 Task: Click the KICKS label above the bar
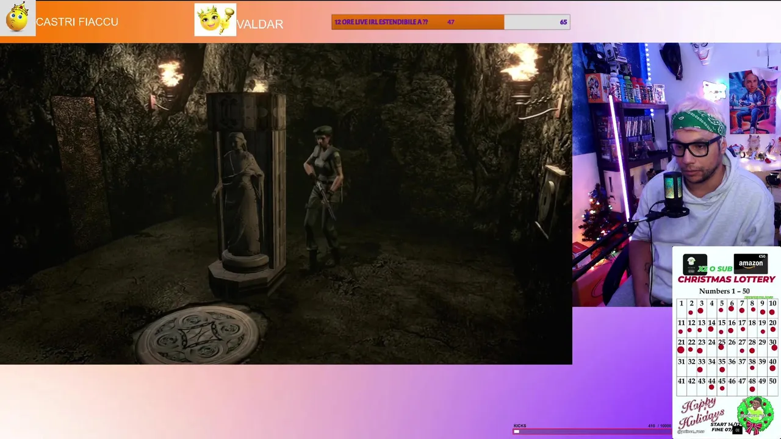[x=520, y=426]
